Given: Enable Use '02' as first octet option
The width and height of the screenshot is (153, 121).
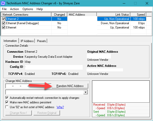Looking at the screenshot, I should coord(7,107).
